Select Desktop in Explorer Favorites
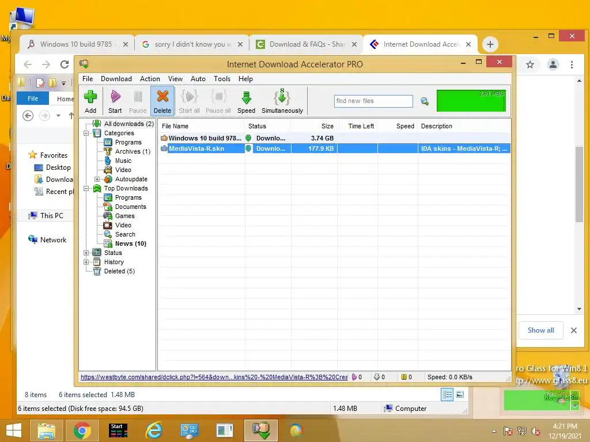 (x=52, y=167)
